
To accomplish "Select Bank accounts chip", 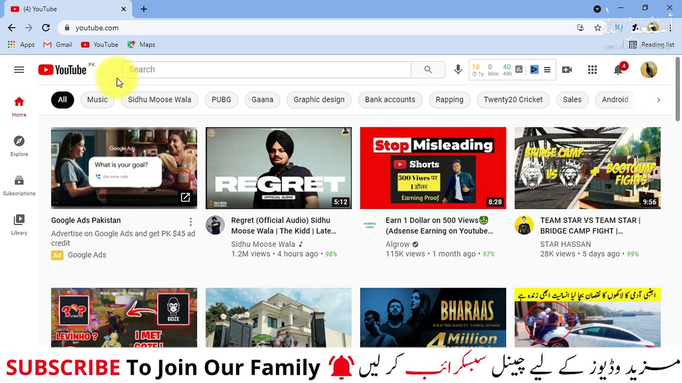I will 390,99.
